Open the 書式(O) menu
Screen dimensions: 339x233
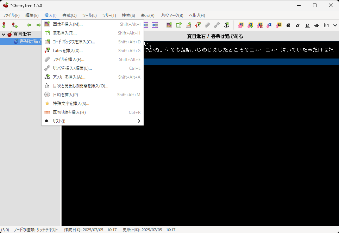[69, 16]
